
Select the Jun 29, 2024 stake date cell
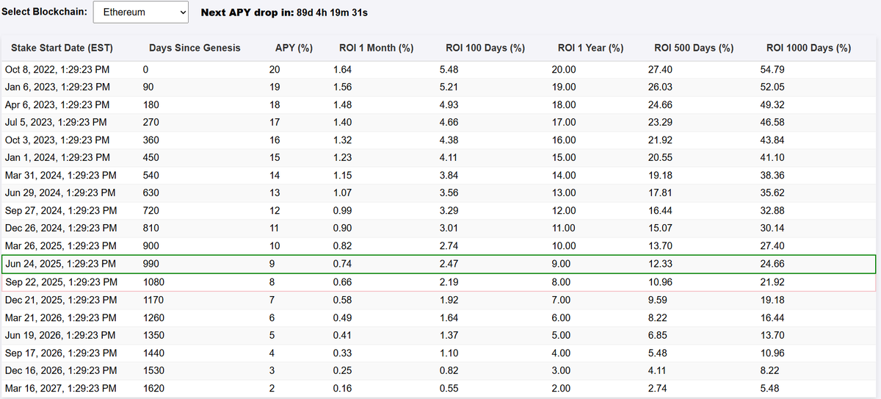click(x=60, y=193)
